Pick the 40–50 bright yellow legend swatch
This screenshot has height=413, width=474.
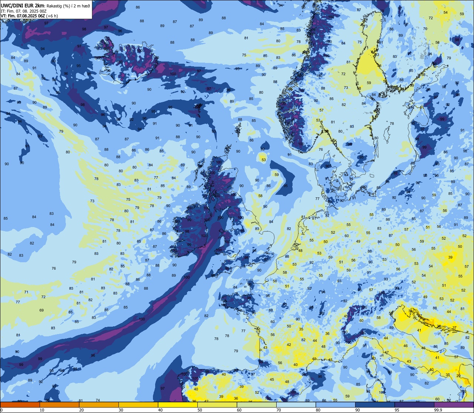(178, 404)
